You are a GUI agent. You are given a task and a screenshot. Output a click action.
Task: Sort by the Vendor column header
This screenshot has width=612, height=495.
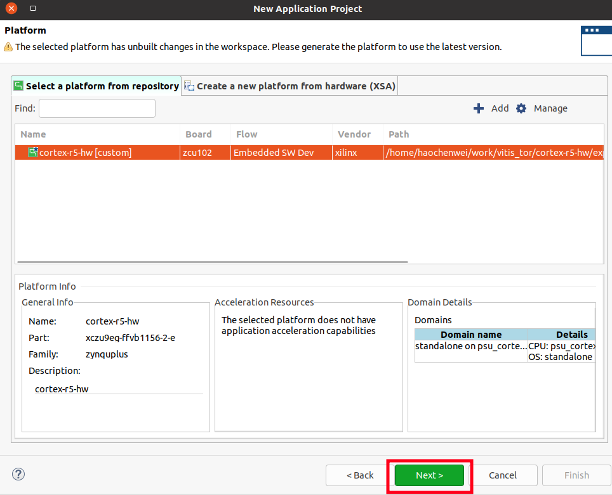pos(357,134)
